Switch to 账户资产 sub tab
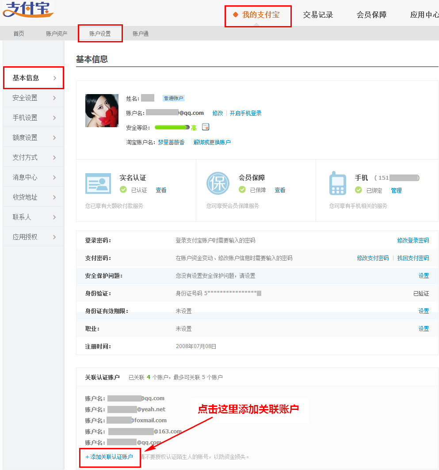The image size is (439, 470). (57, 34)
